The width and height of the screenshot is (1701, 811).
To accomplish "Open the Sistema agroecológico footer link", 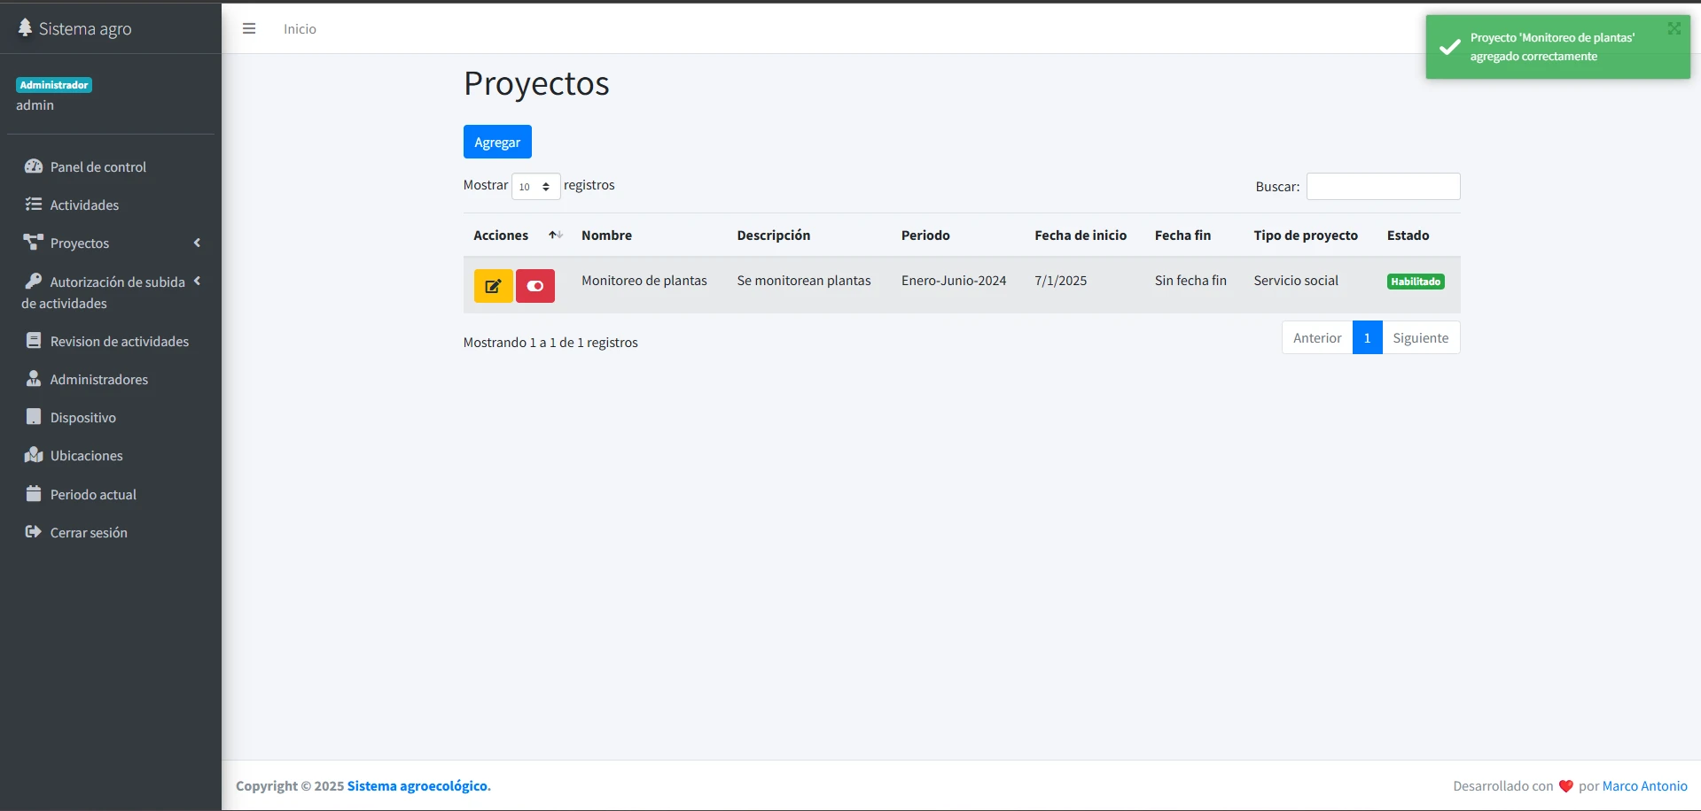I will point(419,785).
